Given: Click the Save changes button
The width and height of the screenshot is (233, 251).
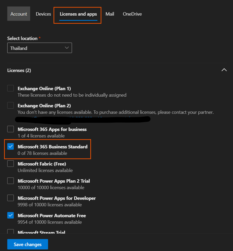Looking at the screenshot, I should (28, 244).
